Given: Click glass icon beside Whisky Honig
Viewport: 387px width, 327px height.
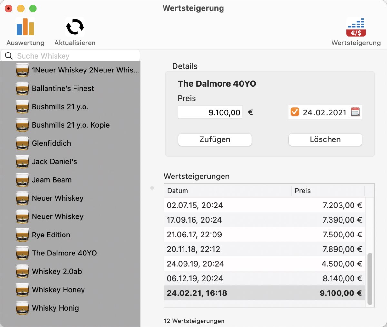Looking at the screenshot, I should coord(23,308).
